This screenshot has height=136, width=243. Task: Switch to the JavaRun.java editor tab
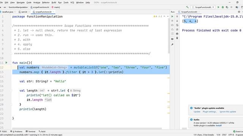click(x=8, y=12)
